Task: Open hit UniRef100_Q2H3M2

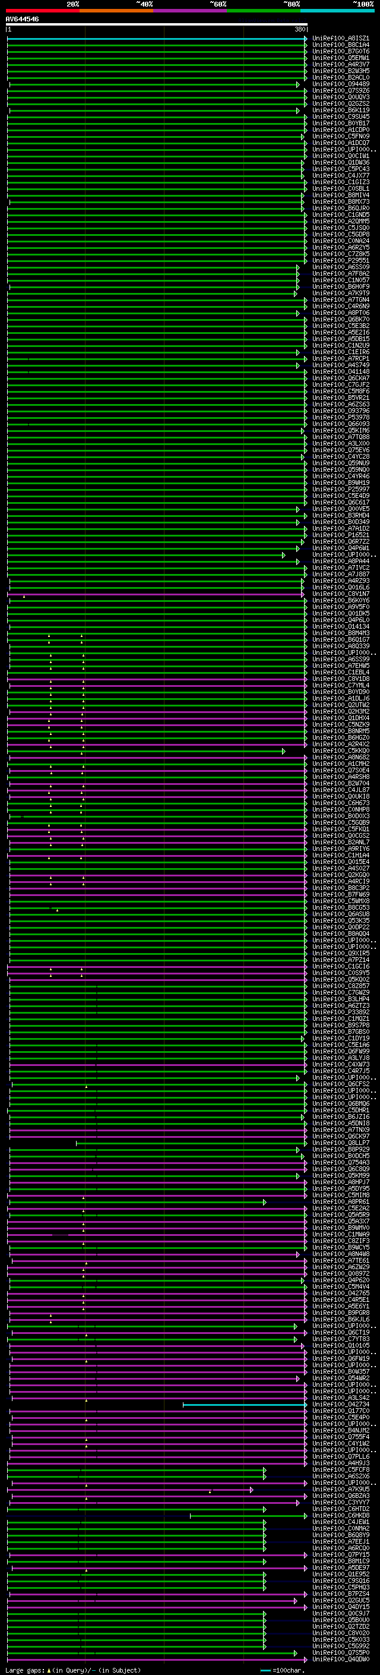Action: [340, 711]
